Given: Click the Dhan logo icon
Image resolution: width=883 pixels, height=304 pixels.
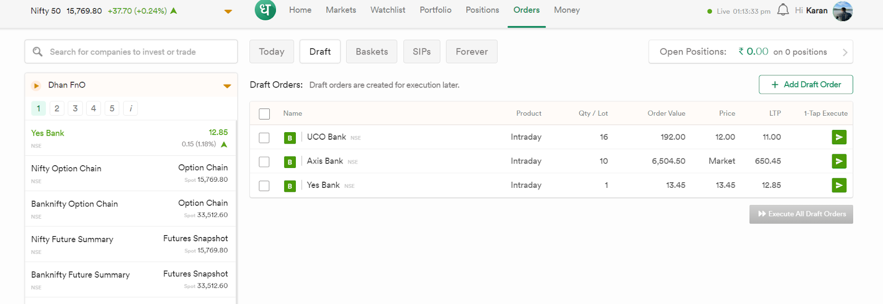Looking at the screenshot, I should tap(265, 10).
